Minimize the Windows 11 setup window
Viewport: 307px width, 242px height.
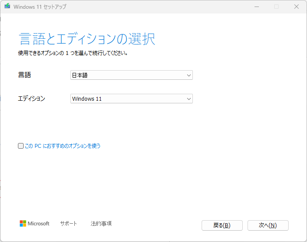pyautogui.click(x=257, y=7)
